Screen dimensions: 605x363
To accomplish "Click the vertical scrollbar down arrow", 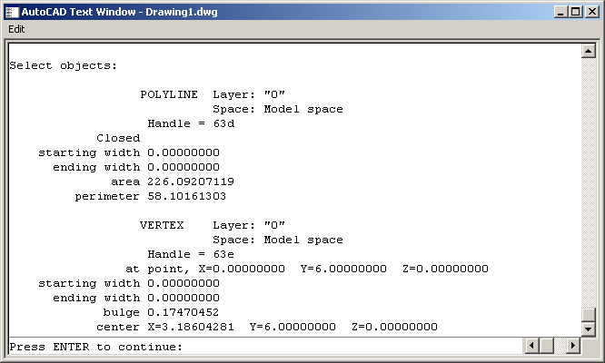I will [x=588, y=329].
